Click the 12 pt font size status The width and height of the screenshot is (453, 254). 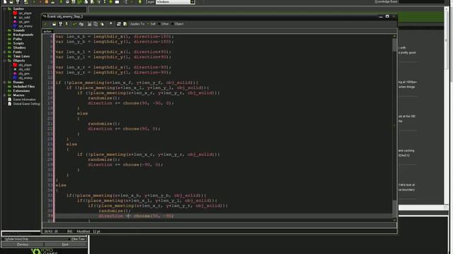tap(96, 231)
